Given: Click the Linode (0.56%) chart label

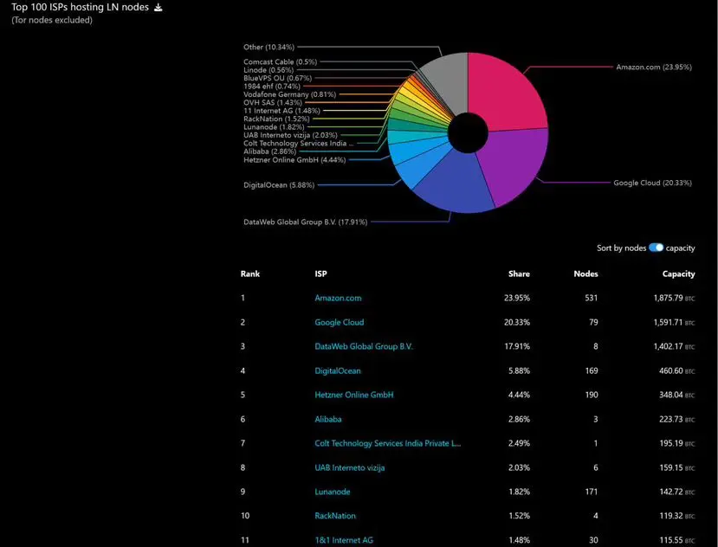Looking at the screenshot, I should coord(268,70).
